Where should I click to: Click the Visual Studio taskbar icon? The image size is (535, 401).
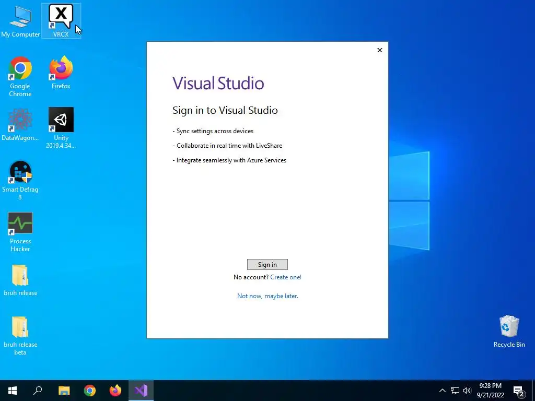(141, 391)
